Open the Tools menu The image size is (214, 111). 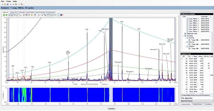tap(9, 1)
